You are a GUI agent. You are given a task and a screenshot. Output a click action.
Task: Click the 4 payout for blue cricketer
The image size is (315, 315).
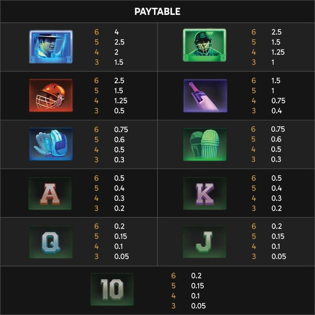tap(116, 32)
